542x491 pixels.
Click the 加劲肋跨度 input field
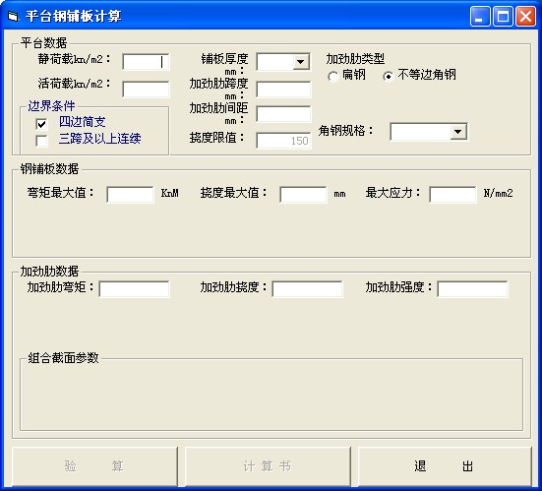tap(283, 90)
